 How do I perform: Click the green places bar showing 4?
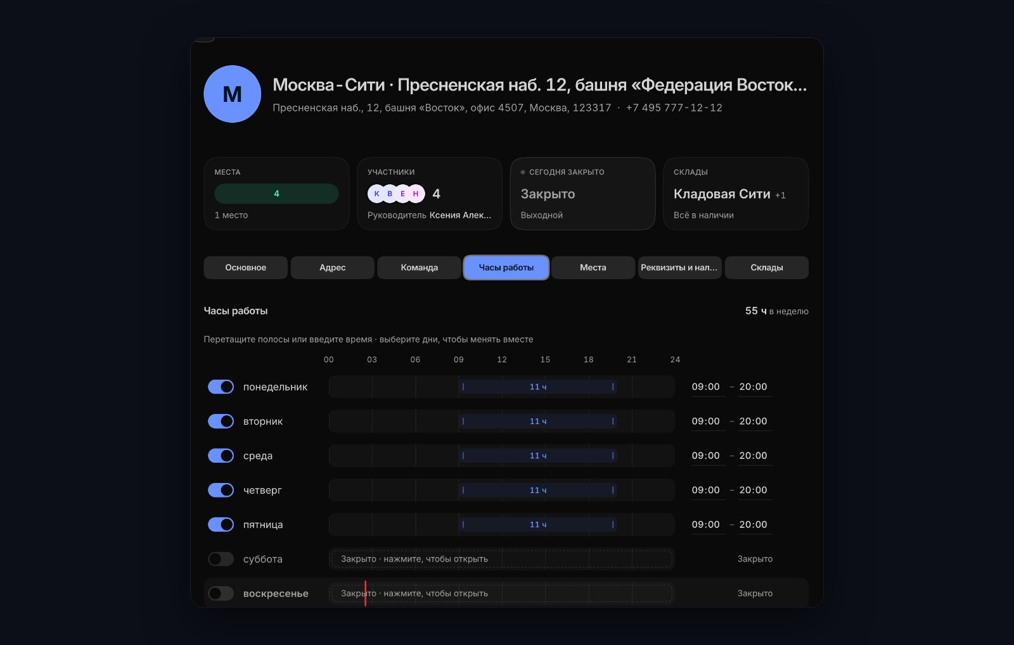(276, 194)
